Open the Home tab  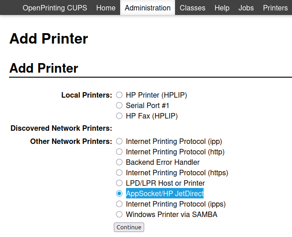106,8
